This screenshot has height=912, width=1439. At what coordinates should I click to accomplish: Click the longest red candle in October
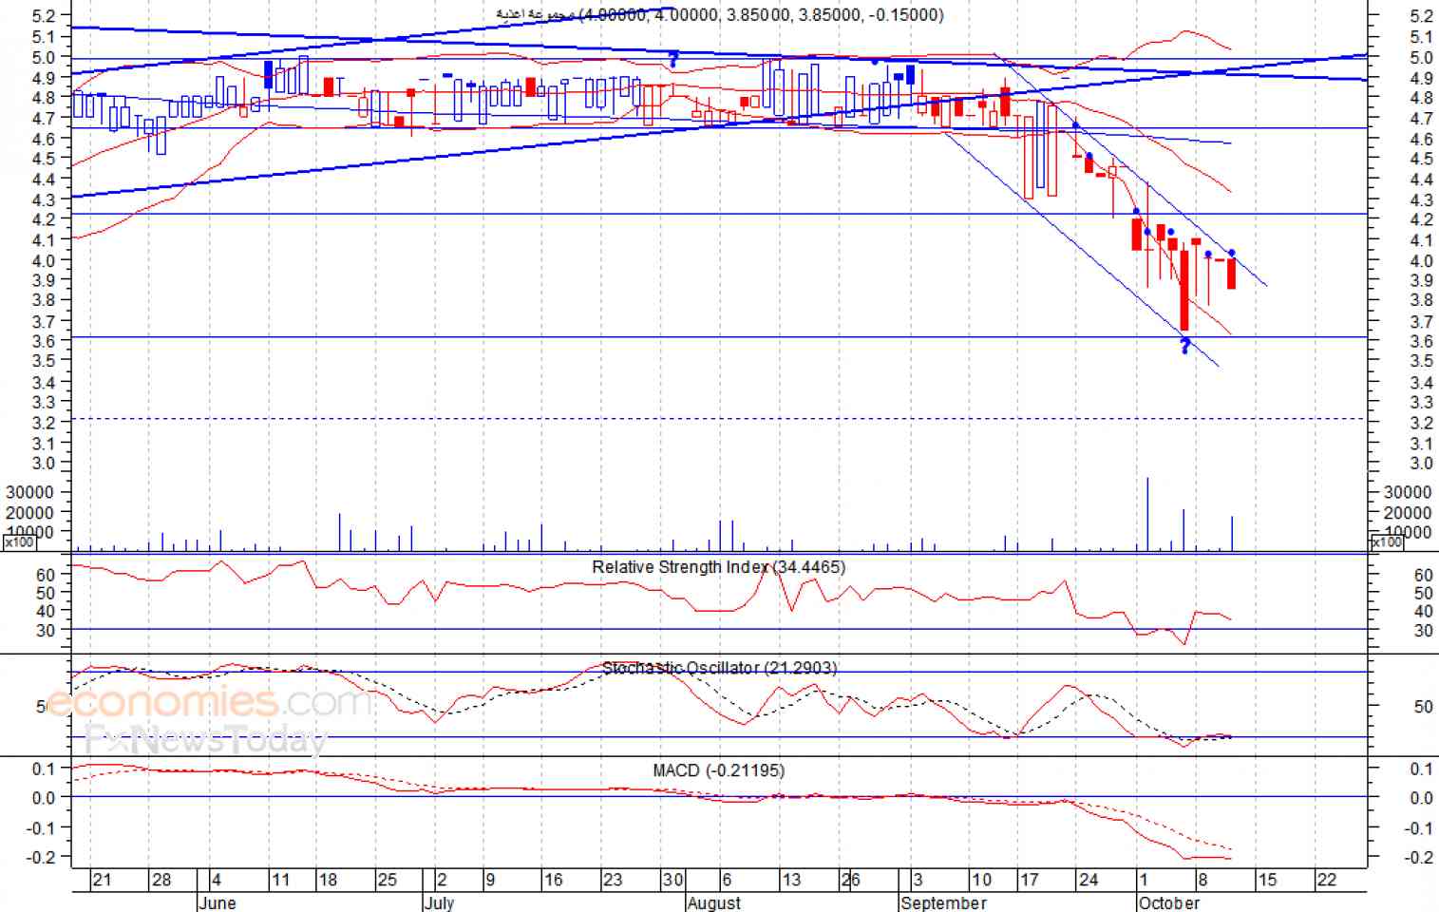pyautogui.click(x=1184, y=290)
